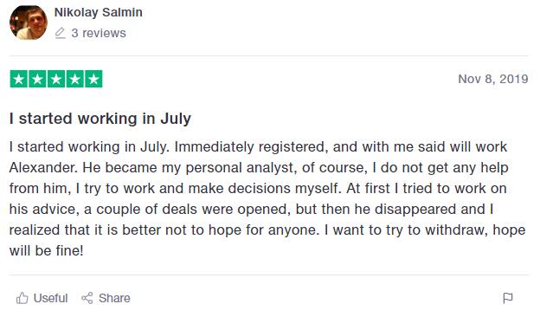Click the Share text label

tap(114, 298)
